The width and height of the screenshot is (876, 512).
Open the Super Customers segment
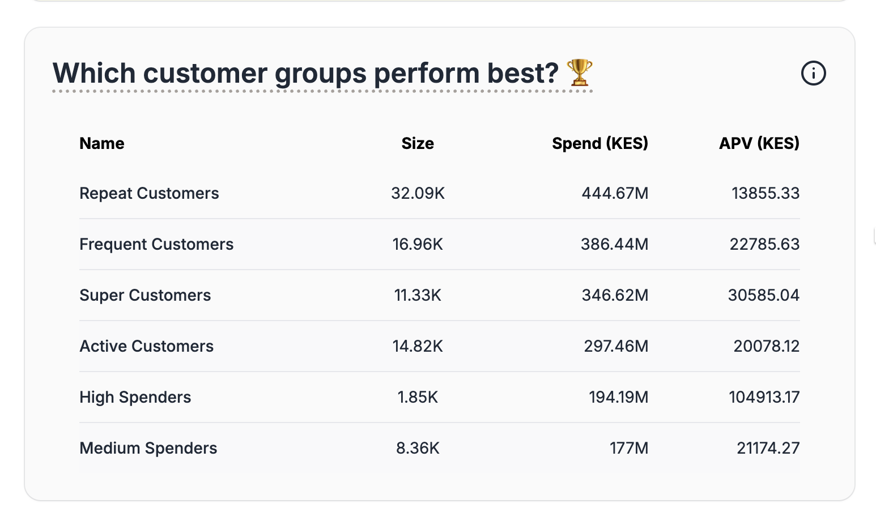(x=145, y=295)
